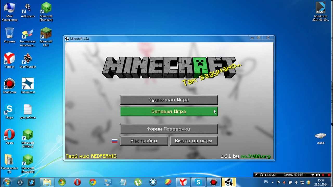
Task: Open the Форум Поддержки button
Action: pos(169,129)
